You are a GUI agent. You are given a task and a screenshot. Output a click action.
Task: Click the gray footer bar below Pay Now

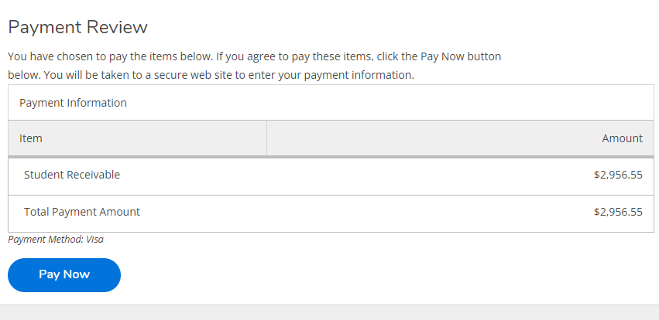(329, 312)
